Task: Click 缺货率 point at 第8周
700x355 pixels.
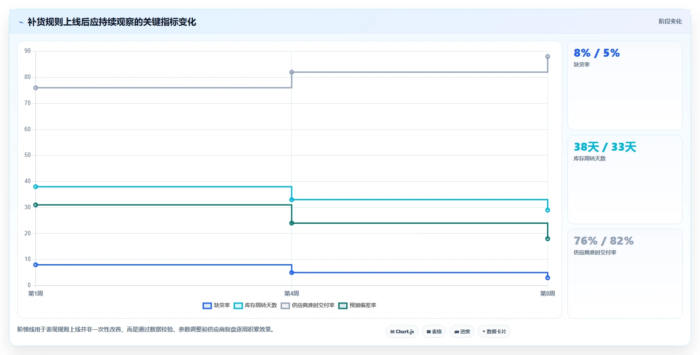Action: coord(547,278)
